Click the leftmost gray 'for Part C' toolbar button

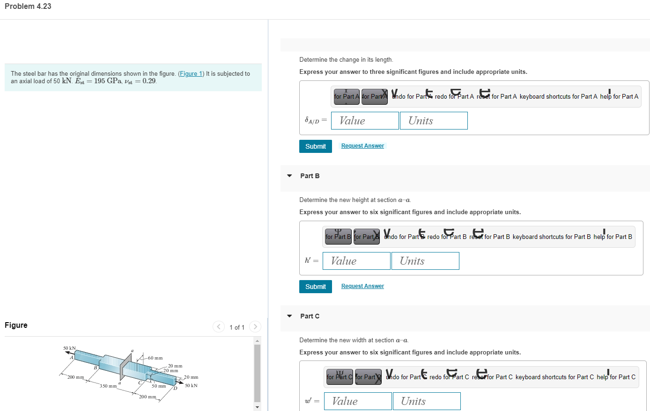(340, 377)
